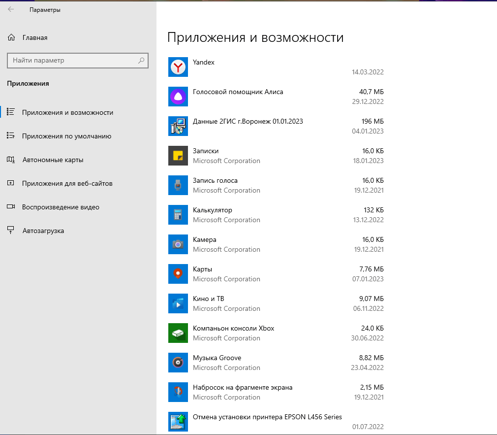497x435 pixels.
Task: Click the 04.01.2023 date of 2ГИС data
Action: [x=368, y=131]
